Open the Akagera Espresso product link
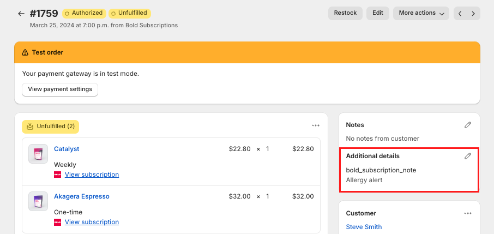 [x=82, y=196]
